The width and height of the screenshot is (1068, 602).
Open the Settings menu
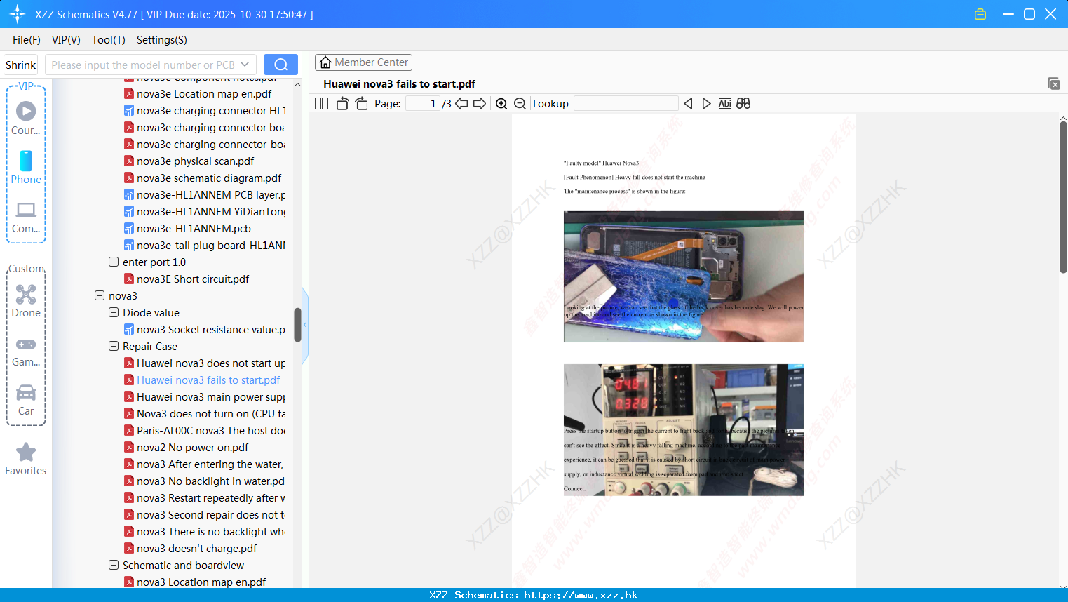point(162,40)
